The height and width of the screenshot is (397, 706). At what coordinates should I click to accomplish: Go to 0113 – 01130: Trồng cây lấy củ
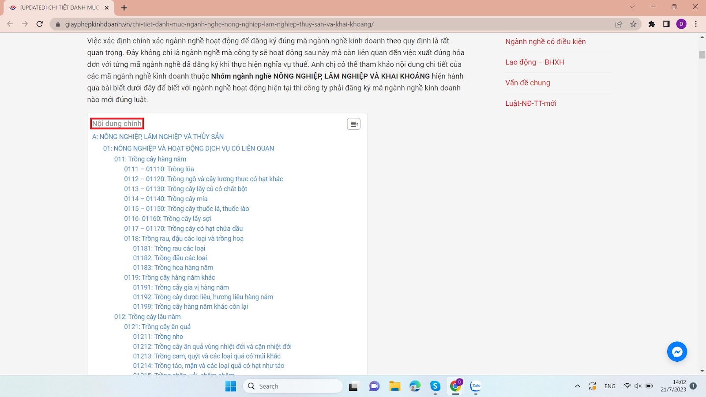185,189
